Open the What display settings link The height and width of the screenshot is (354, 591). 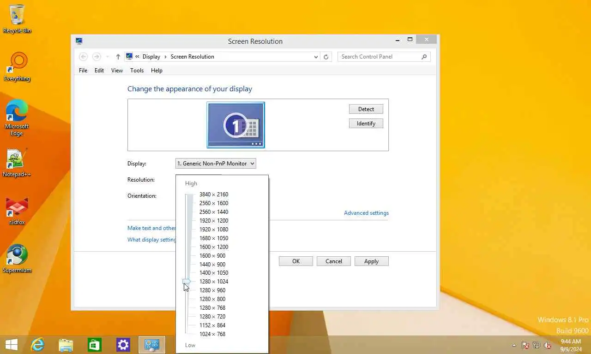(152, 240)
